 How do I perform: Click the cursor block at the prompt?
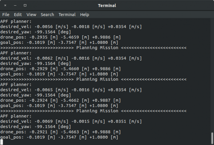tap(2, 142)
